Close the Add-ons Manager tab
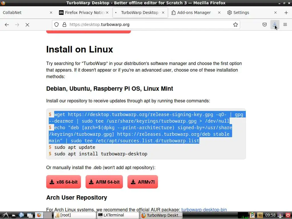 tap(219, 13)
